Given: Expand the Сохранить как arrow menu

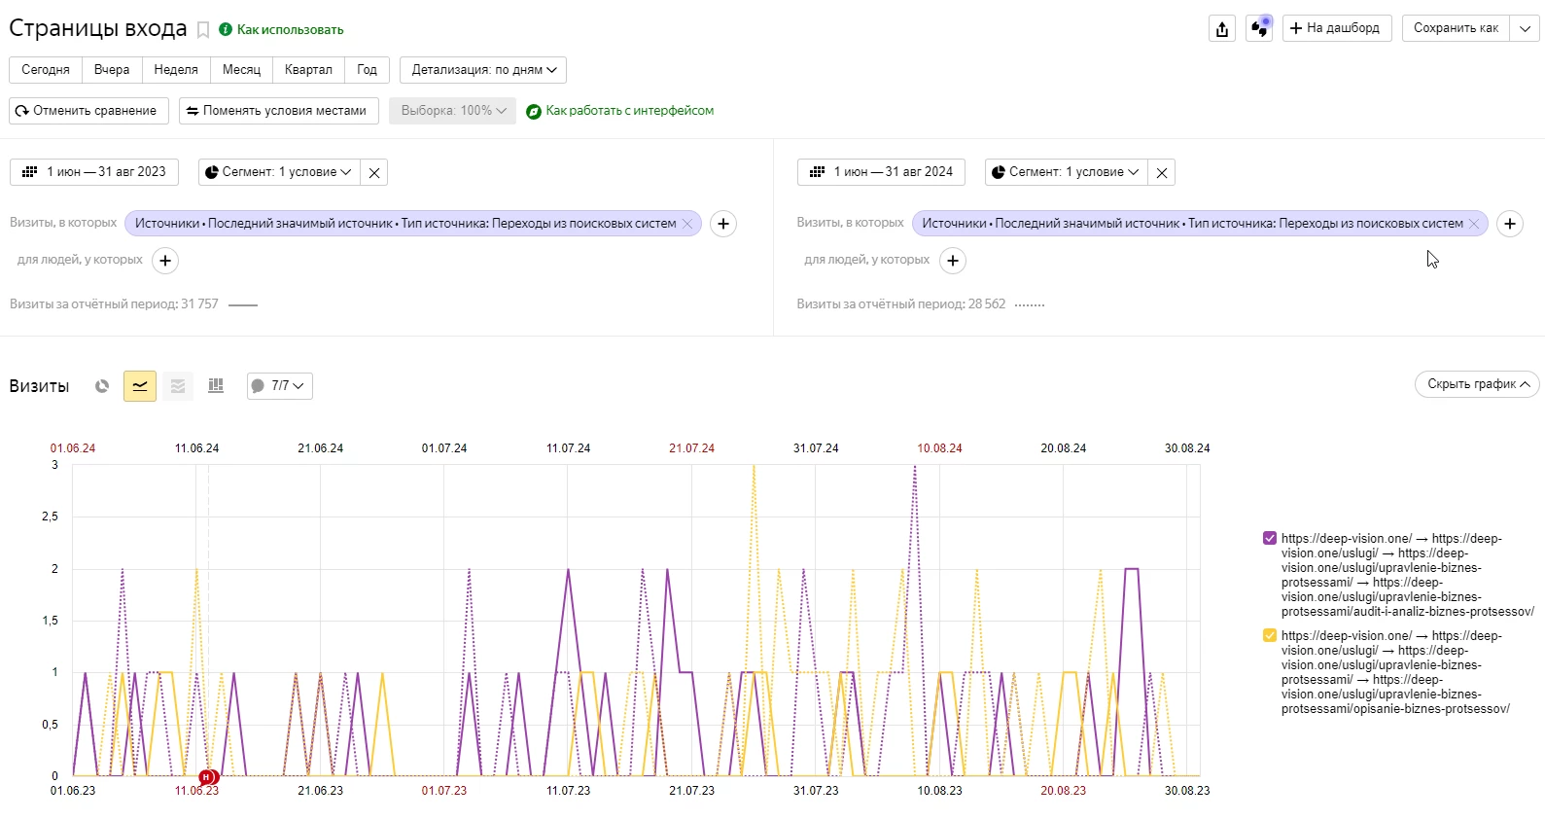Looking at the screenshot, I should 1525,28.
